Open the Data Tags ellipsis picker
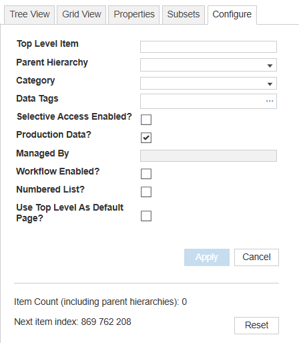This screenshot has width=299, height=343. pos(270,101)
